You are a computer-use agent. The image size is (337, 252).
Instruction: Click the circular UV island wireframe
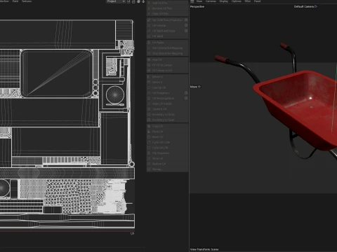point(115,95)
